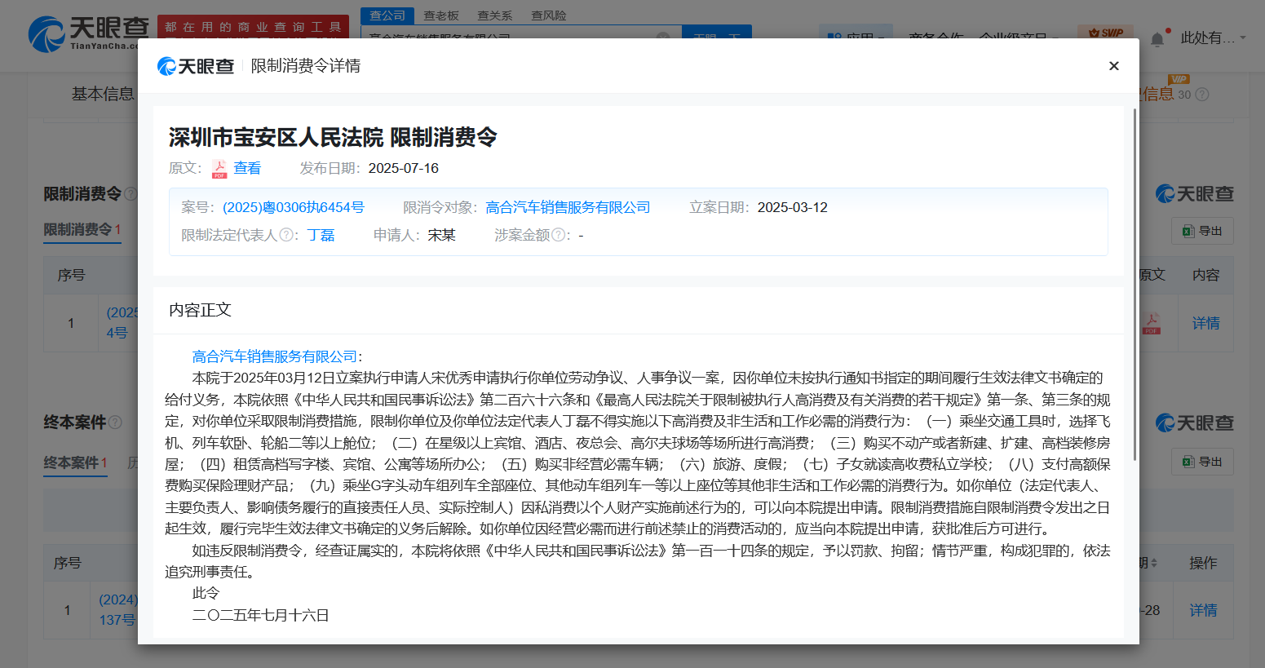Click 内容 column header in background table
This screenshot has width=1265, height=668.
(1206, 276)
